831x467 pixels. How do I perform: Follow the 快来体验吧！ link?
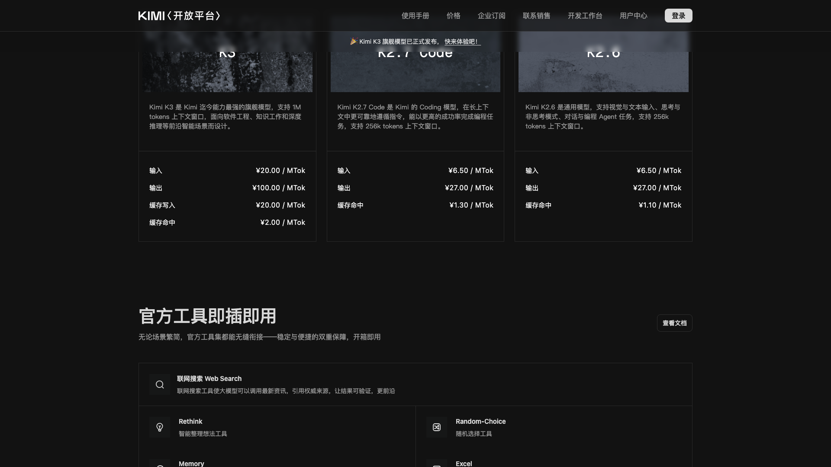(x=462, y=42)
